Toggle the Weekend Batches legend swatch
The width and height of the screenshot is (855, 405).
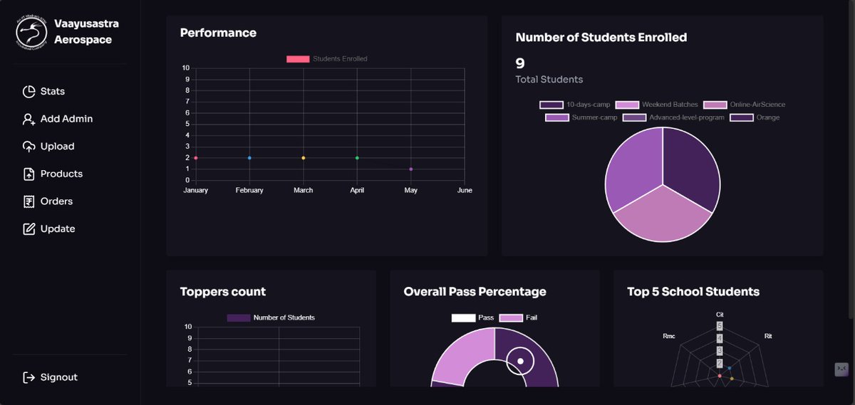click(x=627, y=105)
